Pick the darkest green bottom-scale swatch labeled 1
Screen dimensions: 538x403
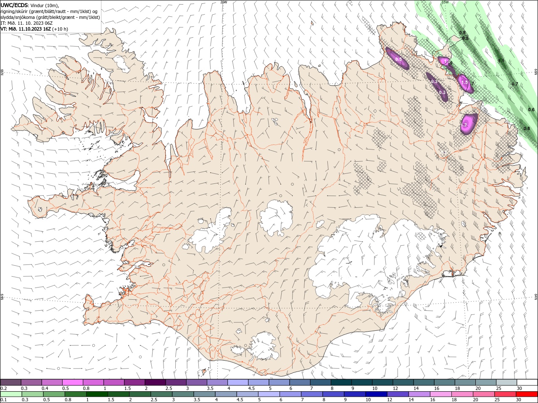pos(97,394)
